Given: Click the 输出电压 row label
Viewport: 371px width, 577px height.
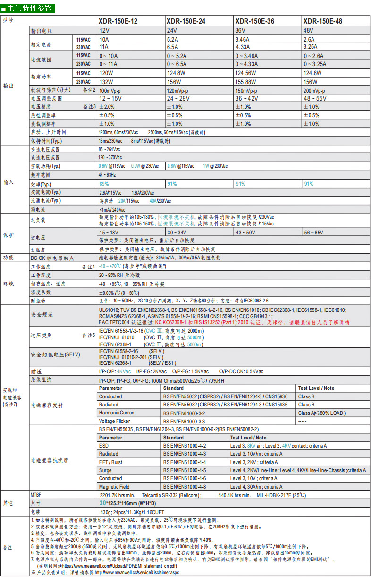Looking at the screenshot, I should [42, 30].
